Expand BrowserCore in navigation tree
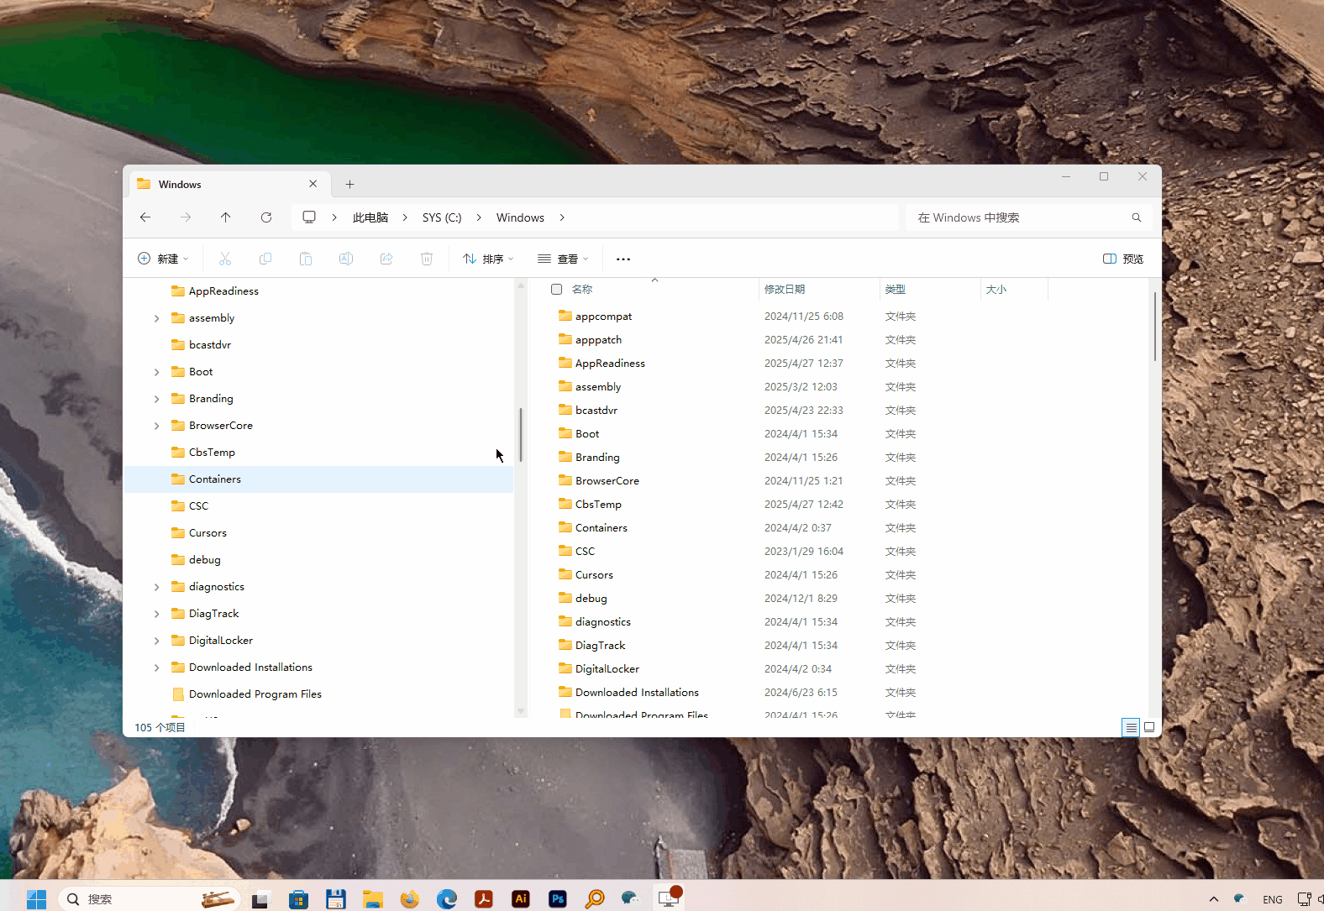This screenshot has width=1324, height=911. pyautogui.click(x=157, y=426)
